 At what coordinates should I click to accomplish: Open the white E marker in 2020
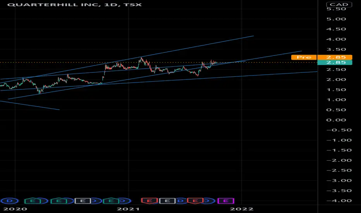pyautogui.click(x=83, y=201)
